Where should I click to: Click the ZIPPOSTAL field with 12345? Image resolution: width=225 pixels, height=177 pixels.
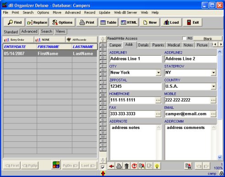[136, 86]
